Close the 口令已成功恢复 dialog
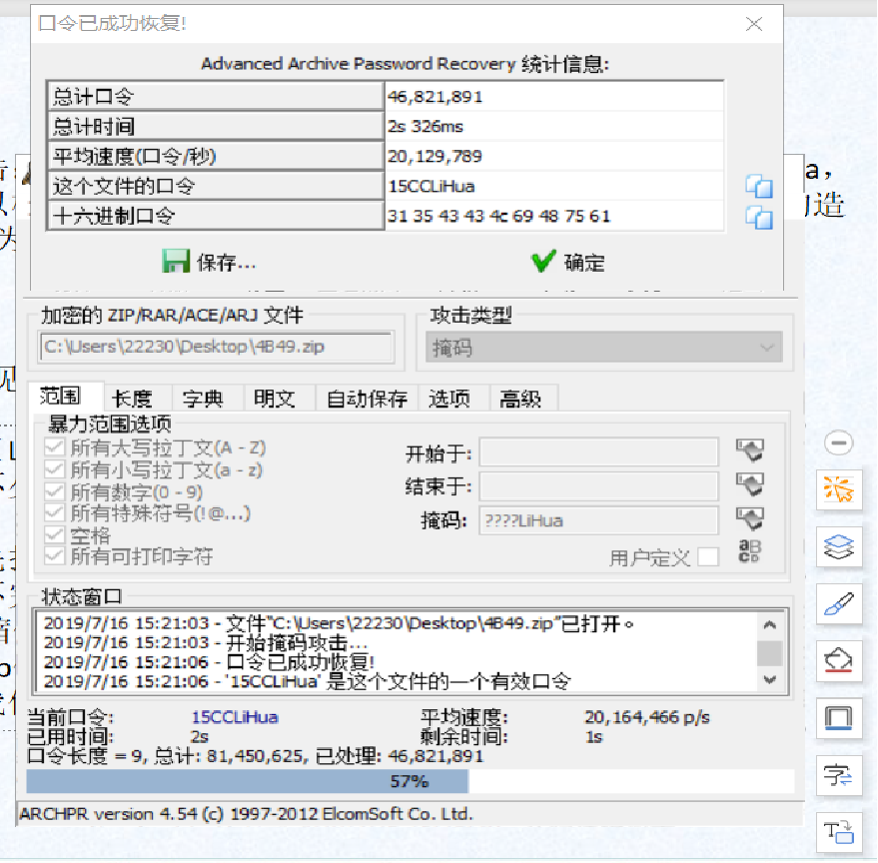The image size is (878, 863). click(x=754, y=24)
